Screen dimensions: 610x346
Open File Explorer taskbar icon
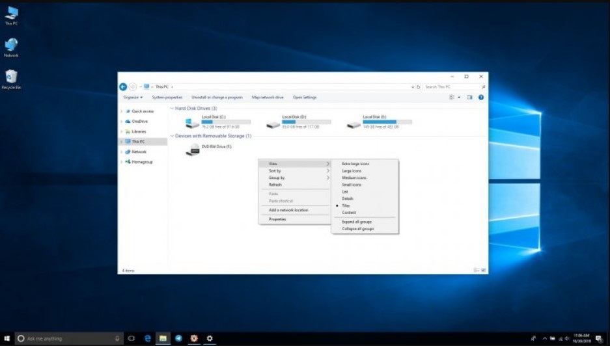click(163, 338)
